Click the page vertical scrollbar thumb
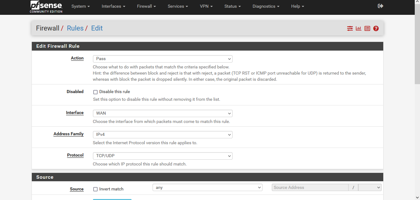Screen dimensions: 420x200 [417, 44]
